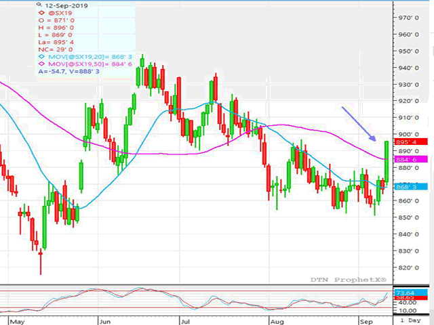The image size is (434, 325).
Task: Click the 860' 0 price axis label
Action: tap(408, 201)
